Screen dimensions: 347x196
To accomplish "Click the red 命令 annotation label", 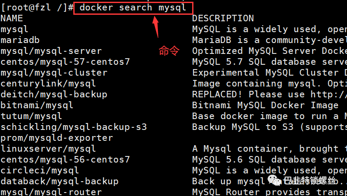I will pos(169,51).
